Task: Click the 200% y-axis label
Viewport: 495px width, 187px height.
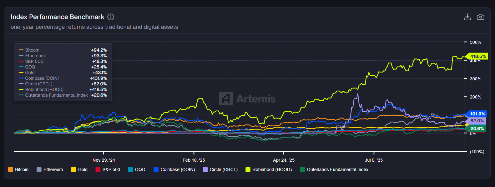Action: pos(476,97)
